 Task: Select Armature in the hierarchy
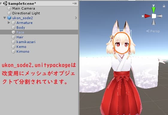pyautogui.click(x=25, y=23)
